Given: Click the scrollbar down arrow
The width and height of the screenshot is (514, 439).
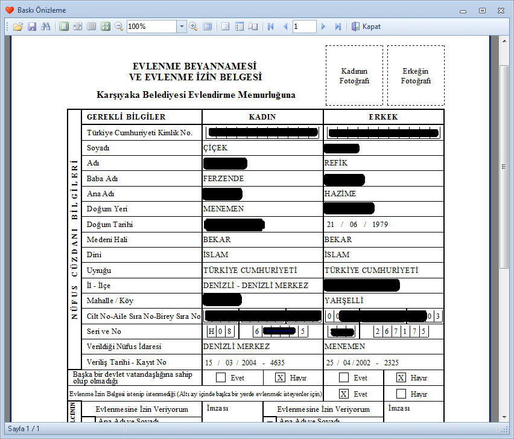Looking at the screenshot, I should [x=504, y=417].
